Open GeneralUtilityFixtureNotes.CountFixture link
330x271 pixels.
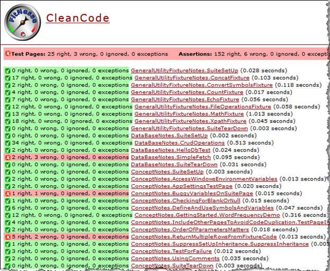tap(187, 92)
